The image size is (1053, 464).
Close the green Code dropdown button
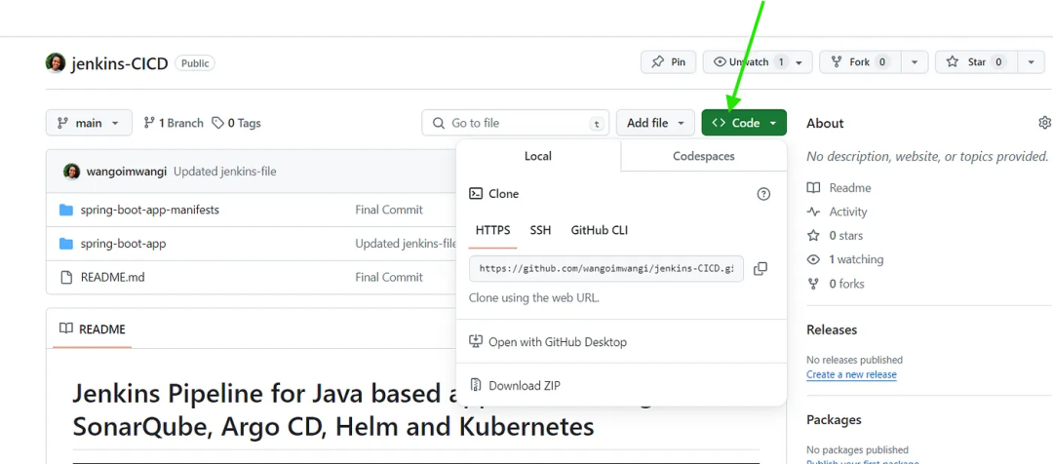(x=744, y=123)
